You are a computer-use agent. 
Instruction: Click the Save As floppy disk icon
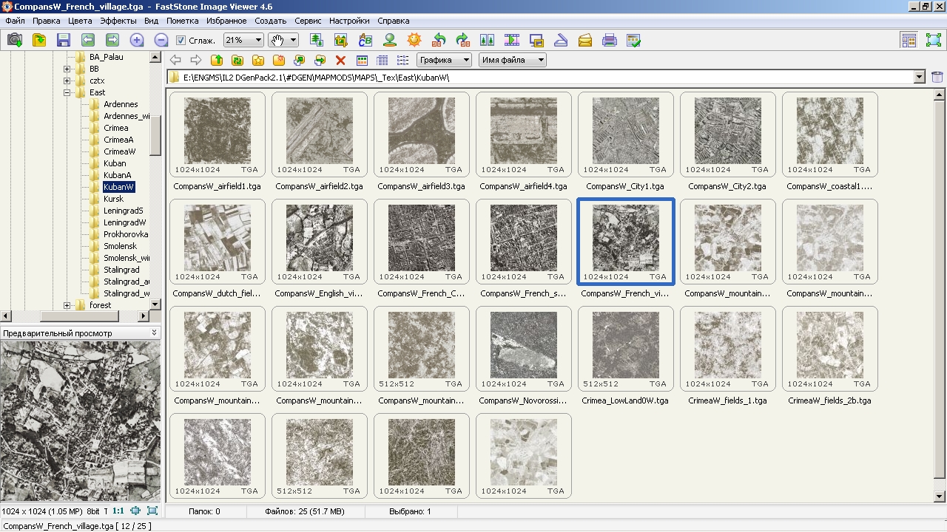(x=64, y=41)
